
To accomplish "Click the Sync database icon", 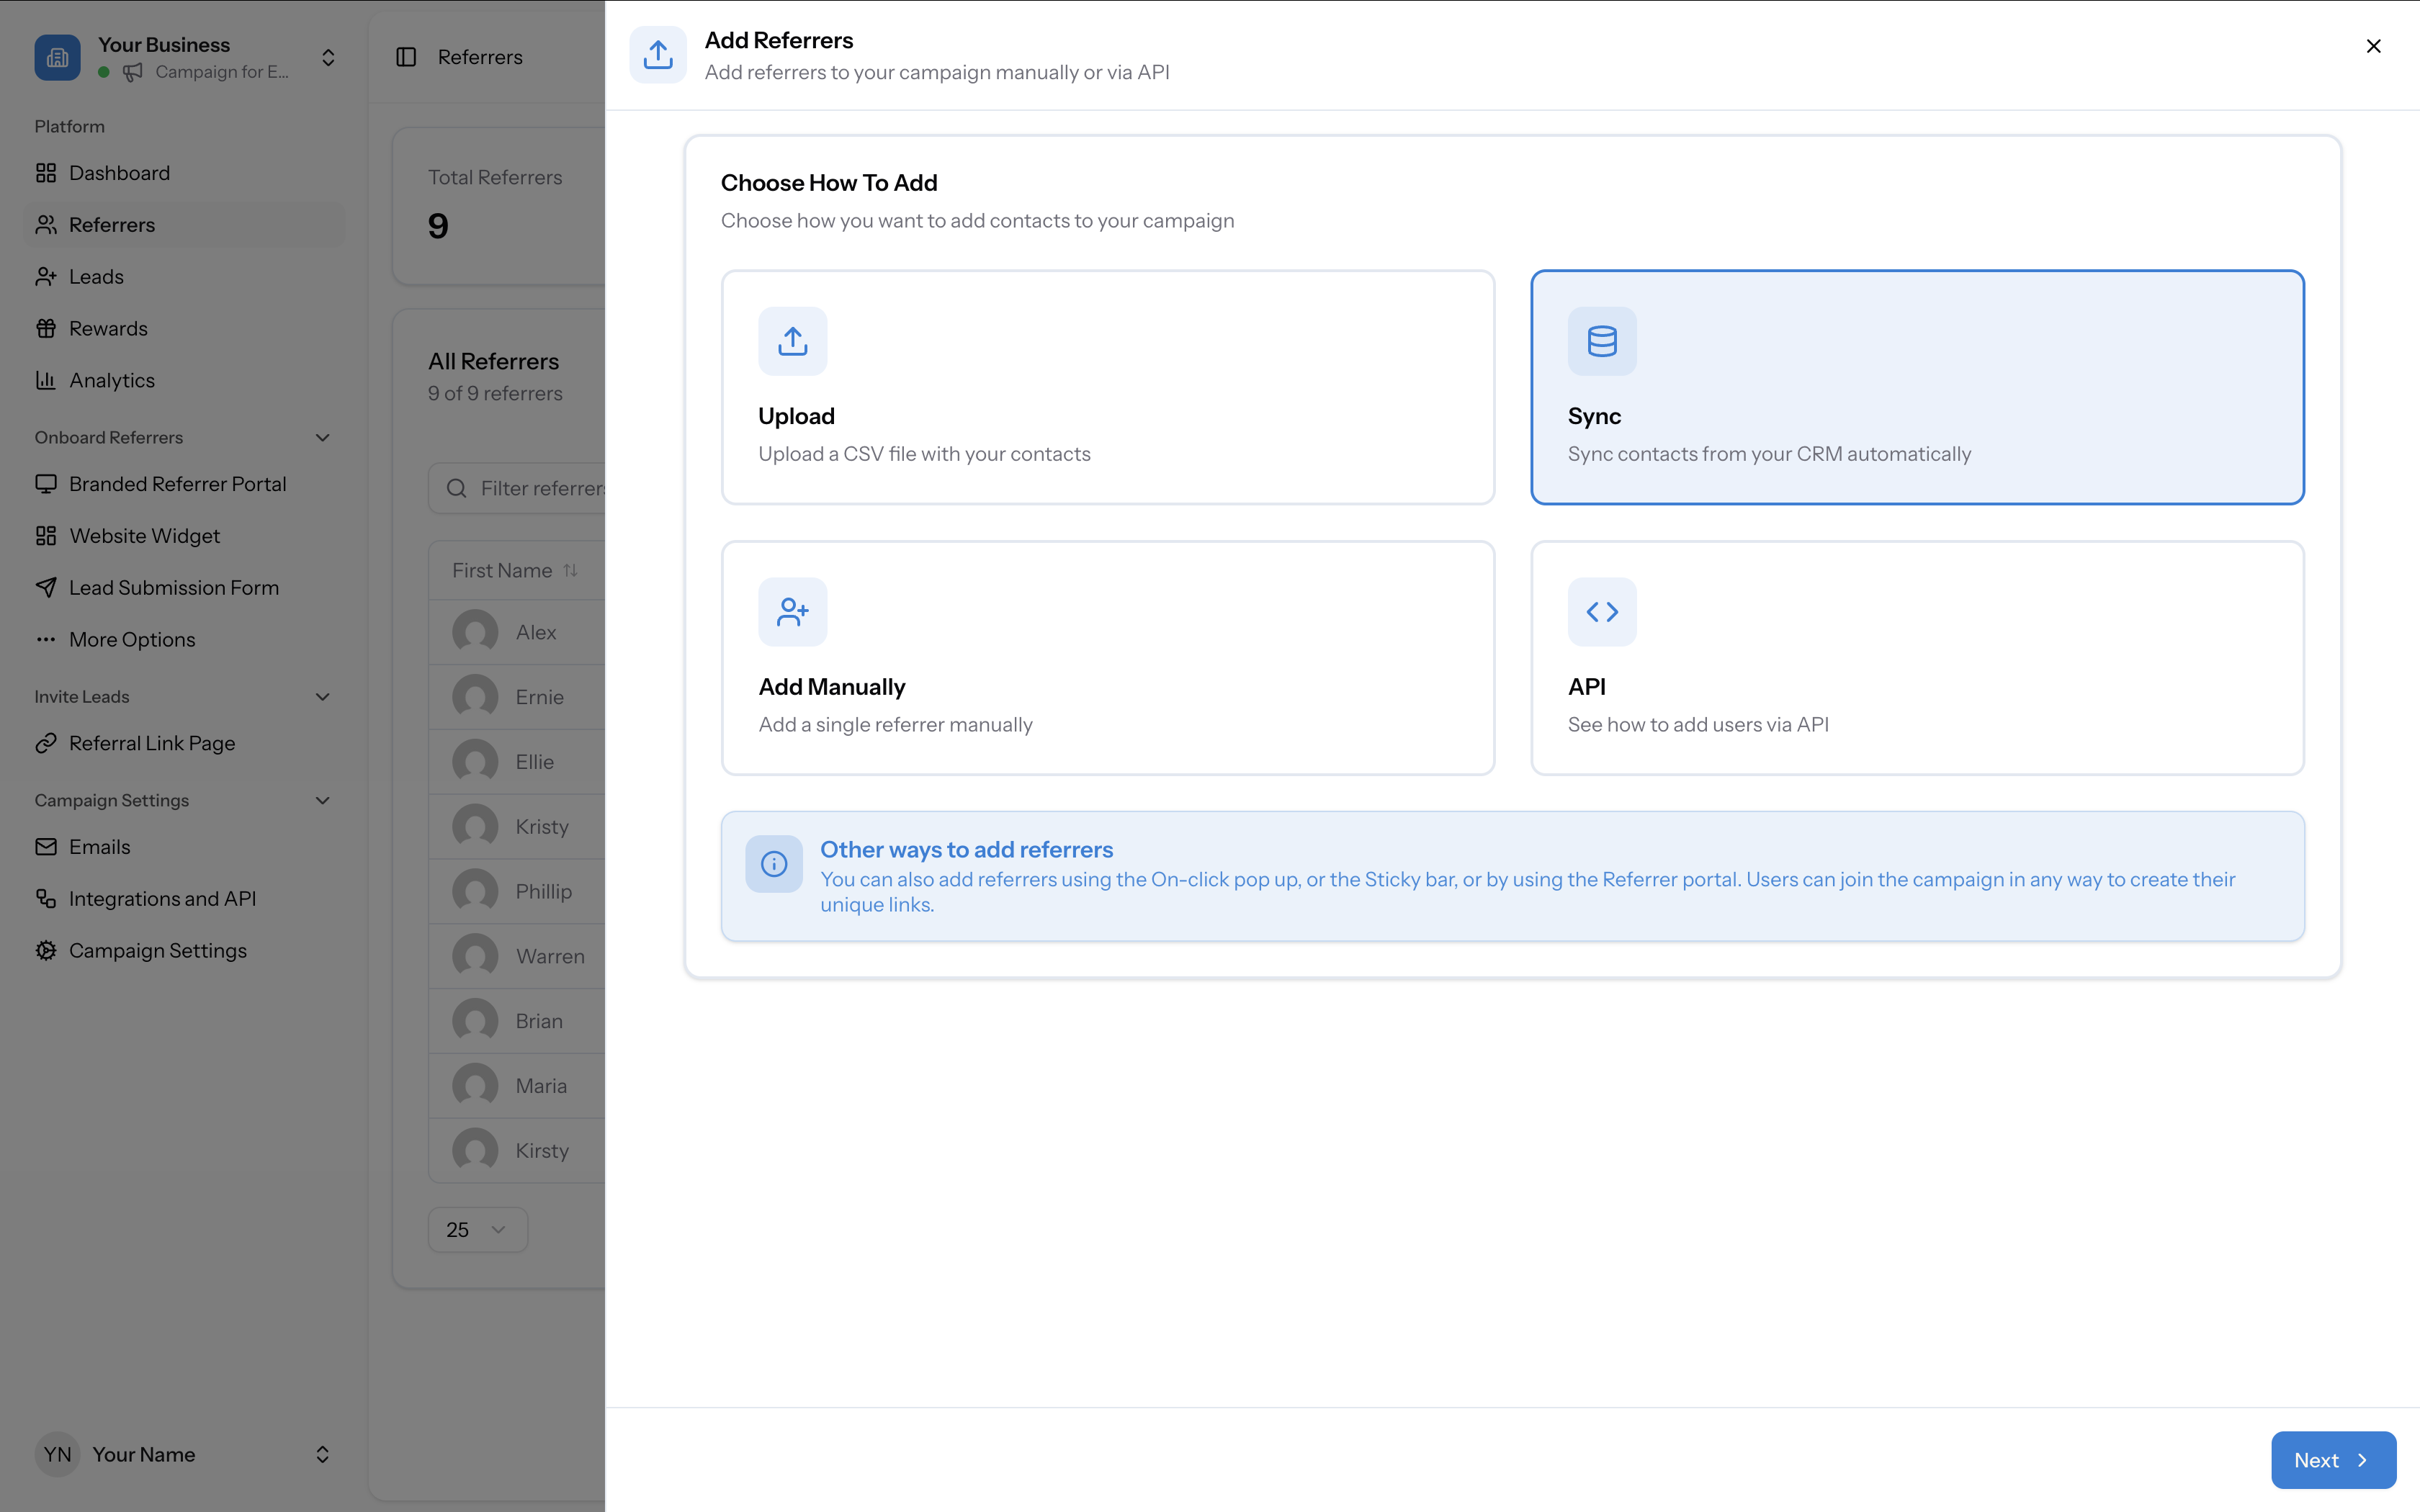I will [1601, 341].
